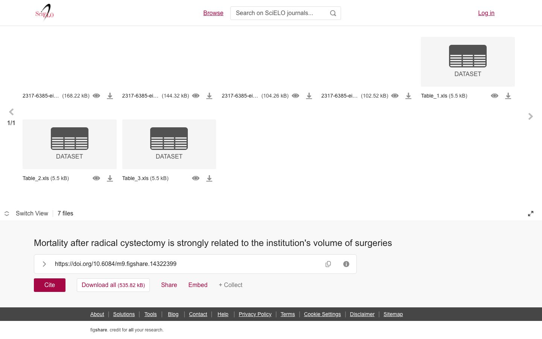Open the Embed option

198,285
